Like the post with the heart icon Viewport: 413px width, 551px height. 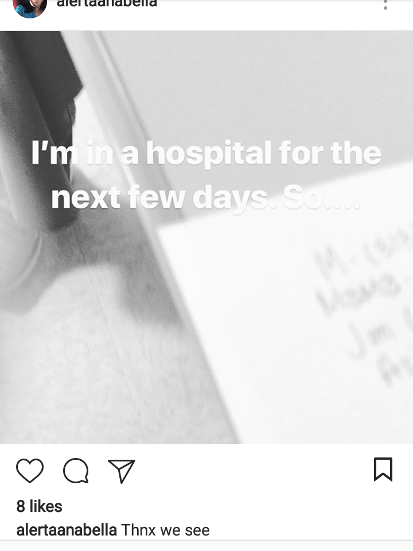[30, 470]
